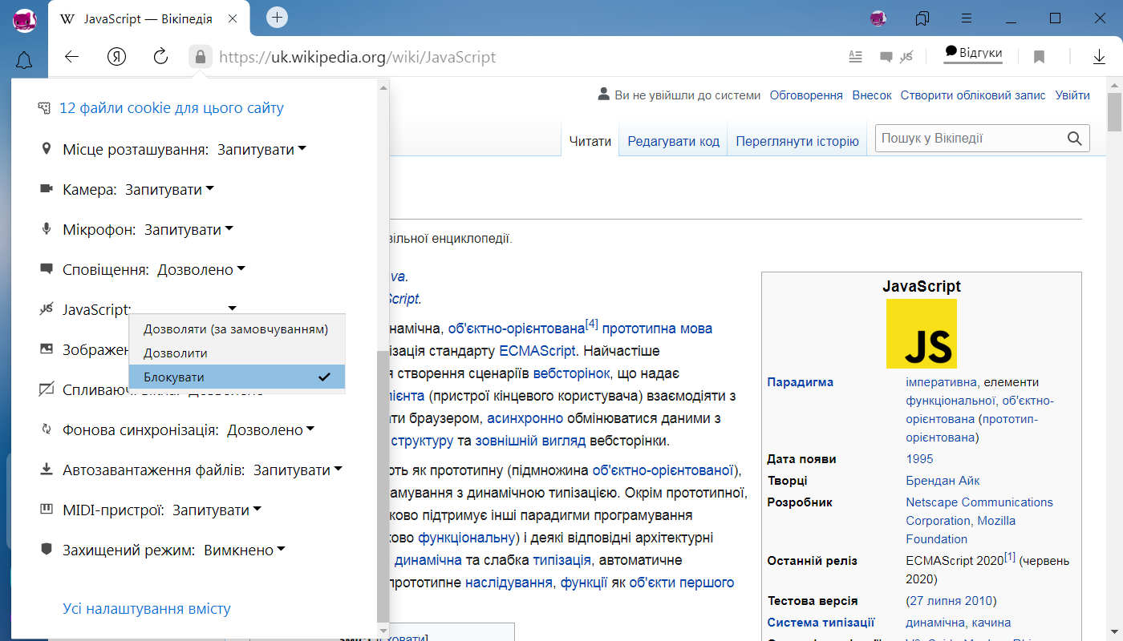Bookmark this page with the bookmark icon
The height and width of the screenshot is (641, 1123).
(1039, 57)
